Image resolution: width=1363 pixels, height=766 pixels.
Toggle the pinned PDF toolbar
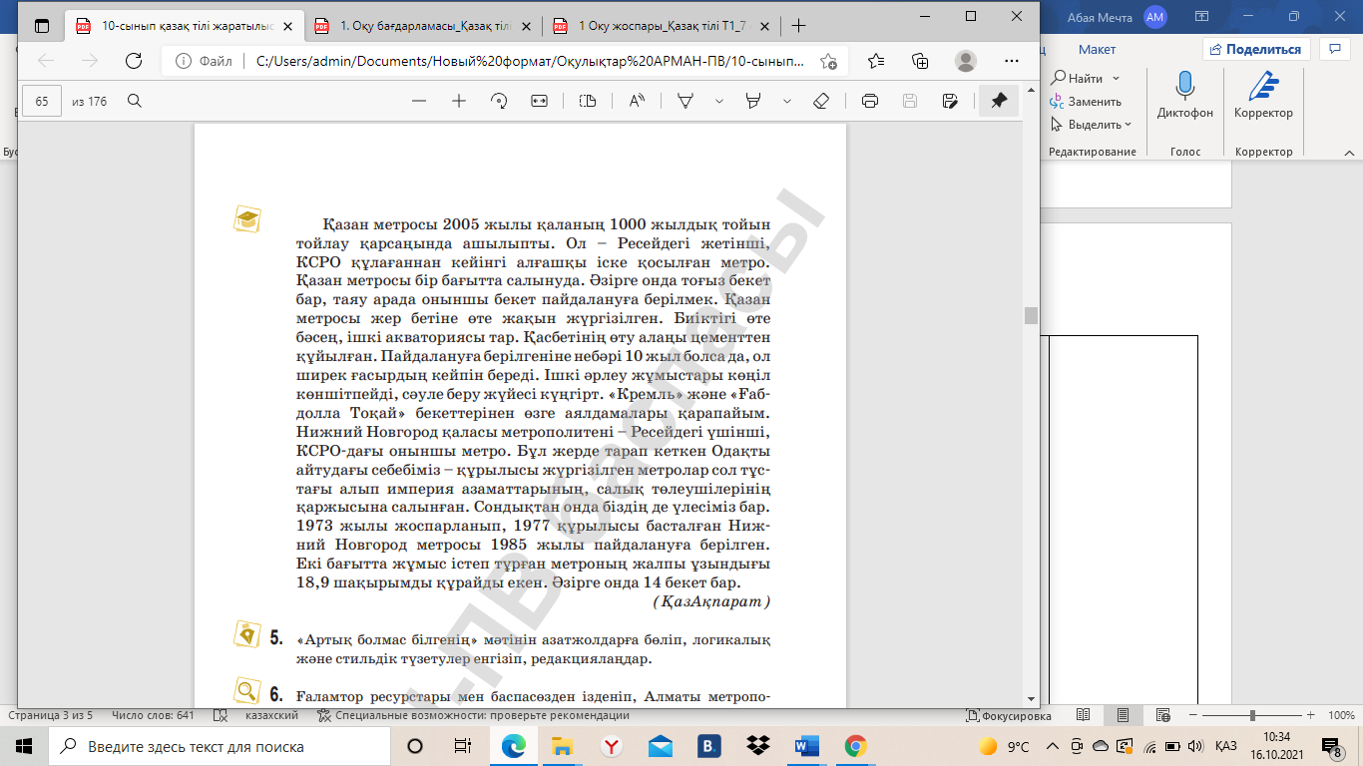pyautogui.click(x=998, y=101)
